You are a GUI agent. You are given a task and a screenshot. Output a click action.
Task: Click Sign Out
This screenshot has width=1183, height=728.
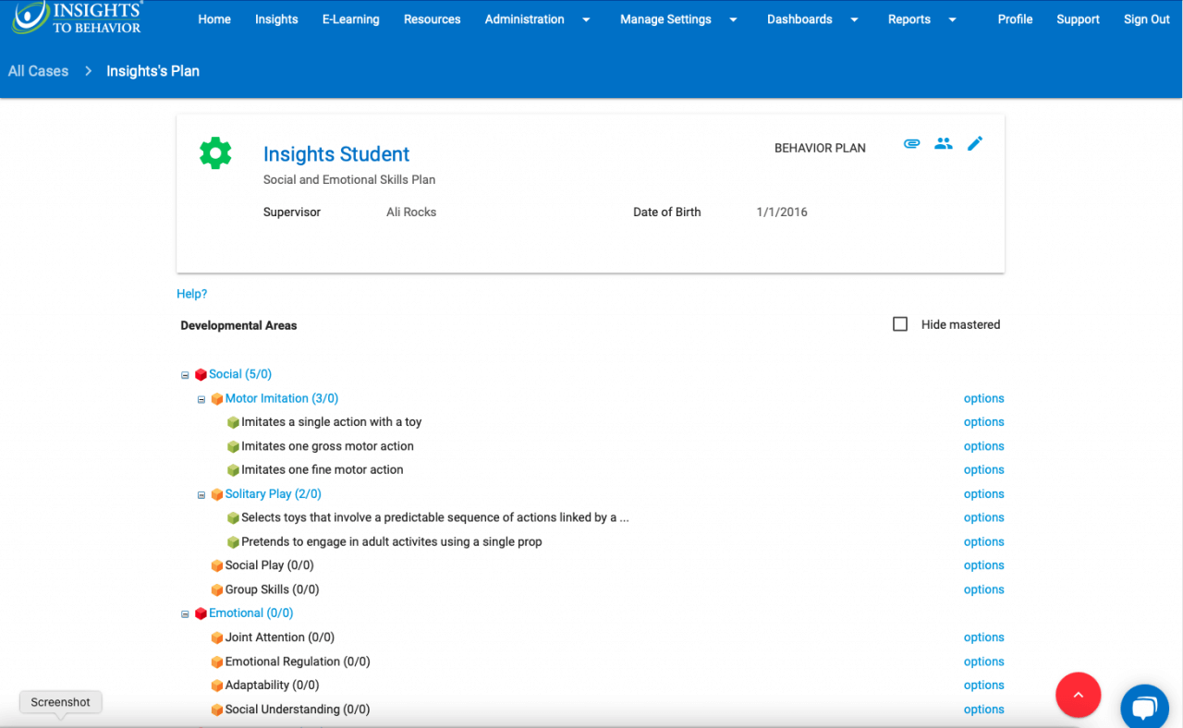(1147, 19)
